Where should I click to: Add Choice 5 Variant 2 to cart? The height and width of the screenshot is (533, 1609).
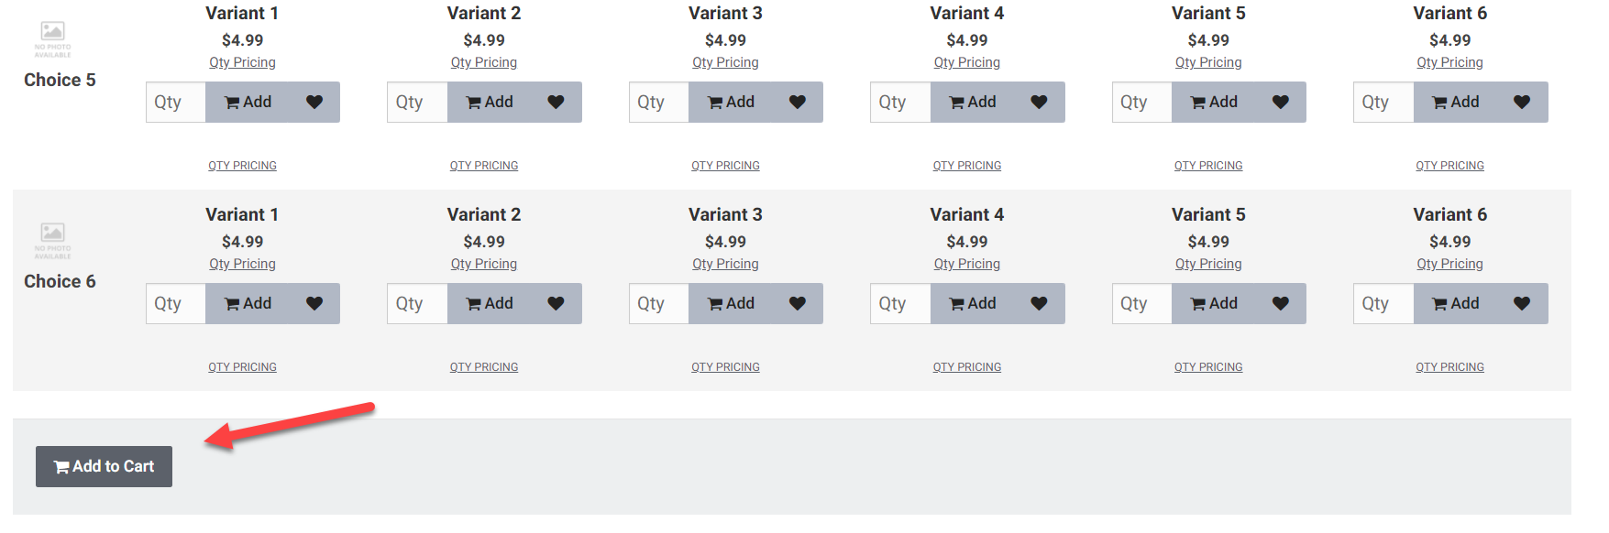pyautogui.click(x=490, y=102)
